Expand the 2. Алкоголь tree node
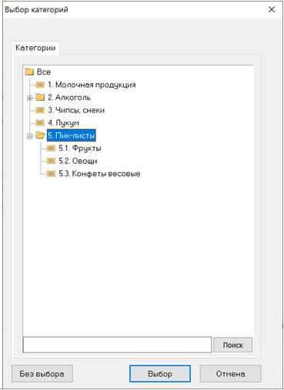The image size is (284, 390). (x=30, y=98)
